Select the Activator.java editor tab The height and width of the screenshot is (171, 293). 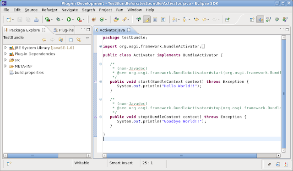pos(112,30)
